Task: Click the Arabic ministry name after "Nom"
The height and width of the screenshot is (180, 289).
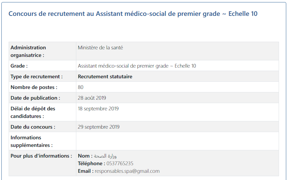Action: pyautogui.click(x=105, y=156)
